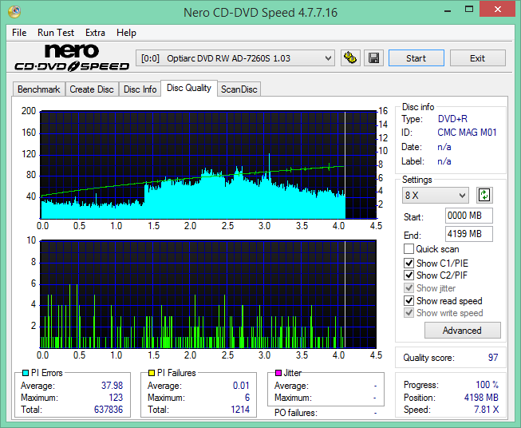Click the disc ID CMC MAG M01

point(467,133)
